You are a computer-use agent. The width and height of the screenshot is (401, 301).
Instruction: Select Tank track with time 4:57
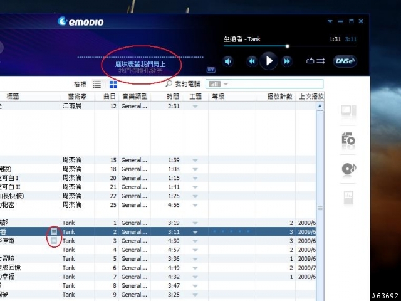pyautogui.click(x=158, y=250)
